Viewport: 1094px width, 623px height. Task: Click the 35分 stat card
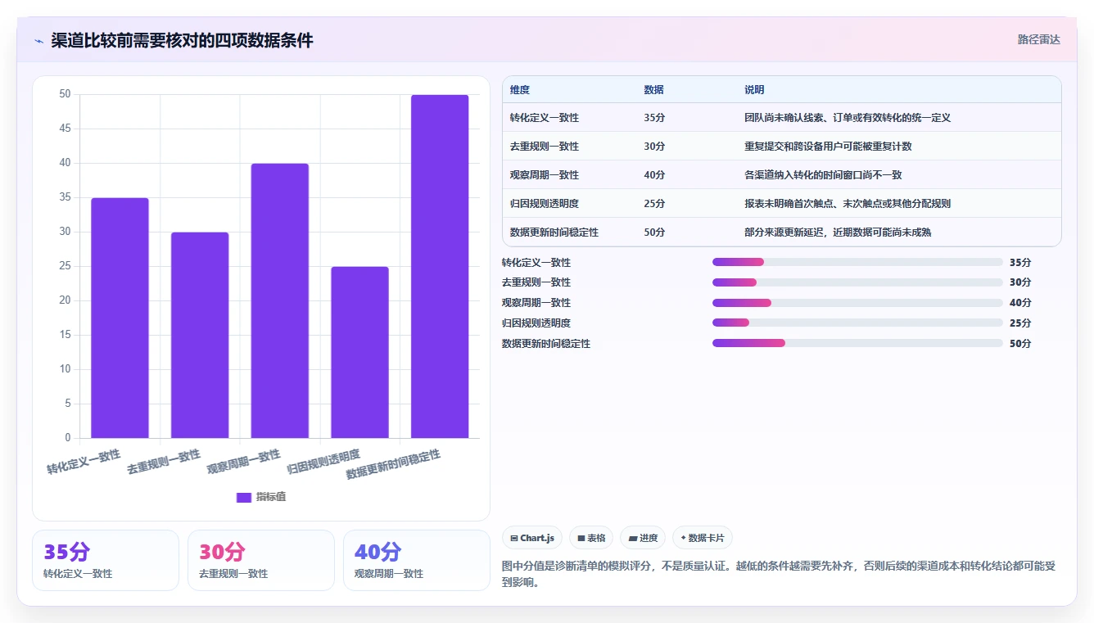tap(106, 560)
